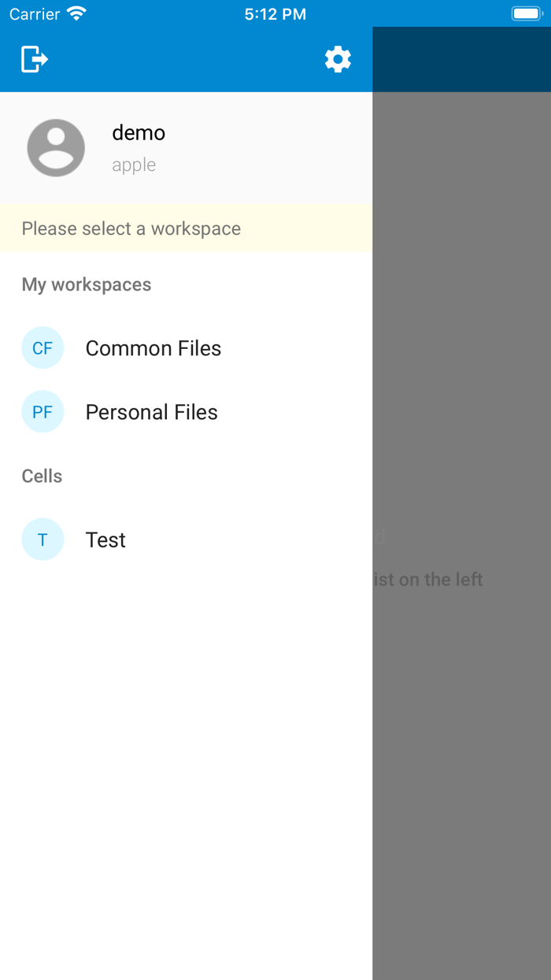Tap the 5:12 PM clock in status bar

click(274, 13)
